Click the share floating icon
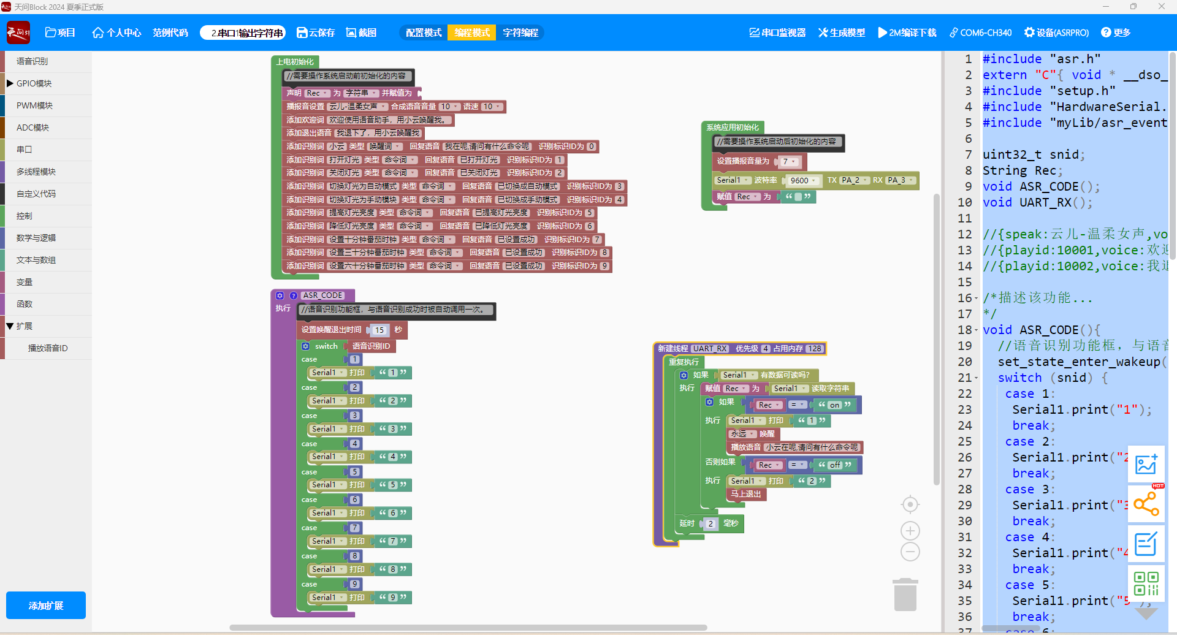The image size is (1177, 635). [x=1146, y=504]
